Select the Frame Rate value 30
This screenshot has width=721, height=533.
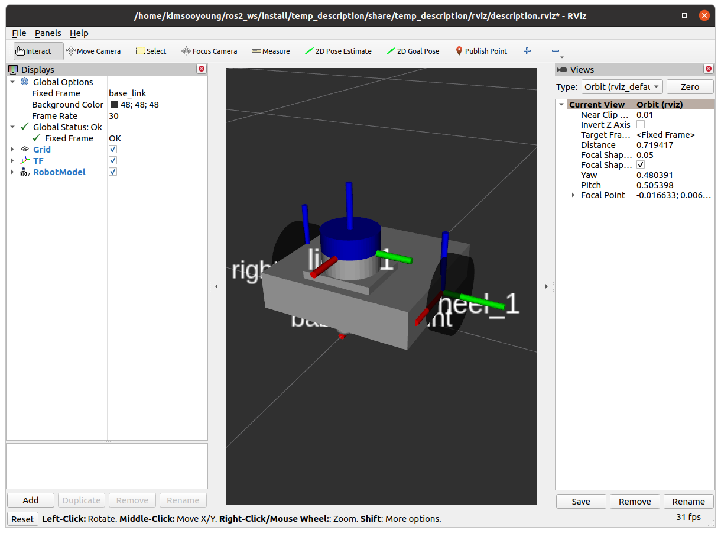point(113,116)
